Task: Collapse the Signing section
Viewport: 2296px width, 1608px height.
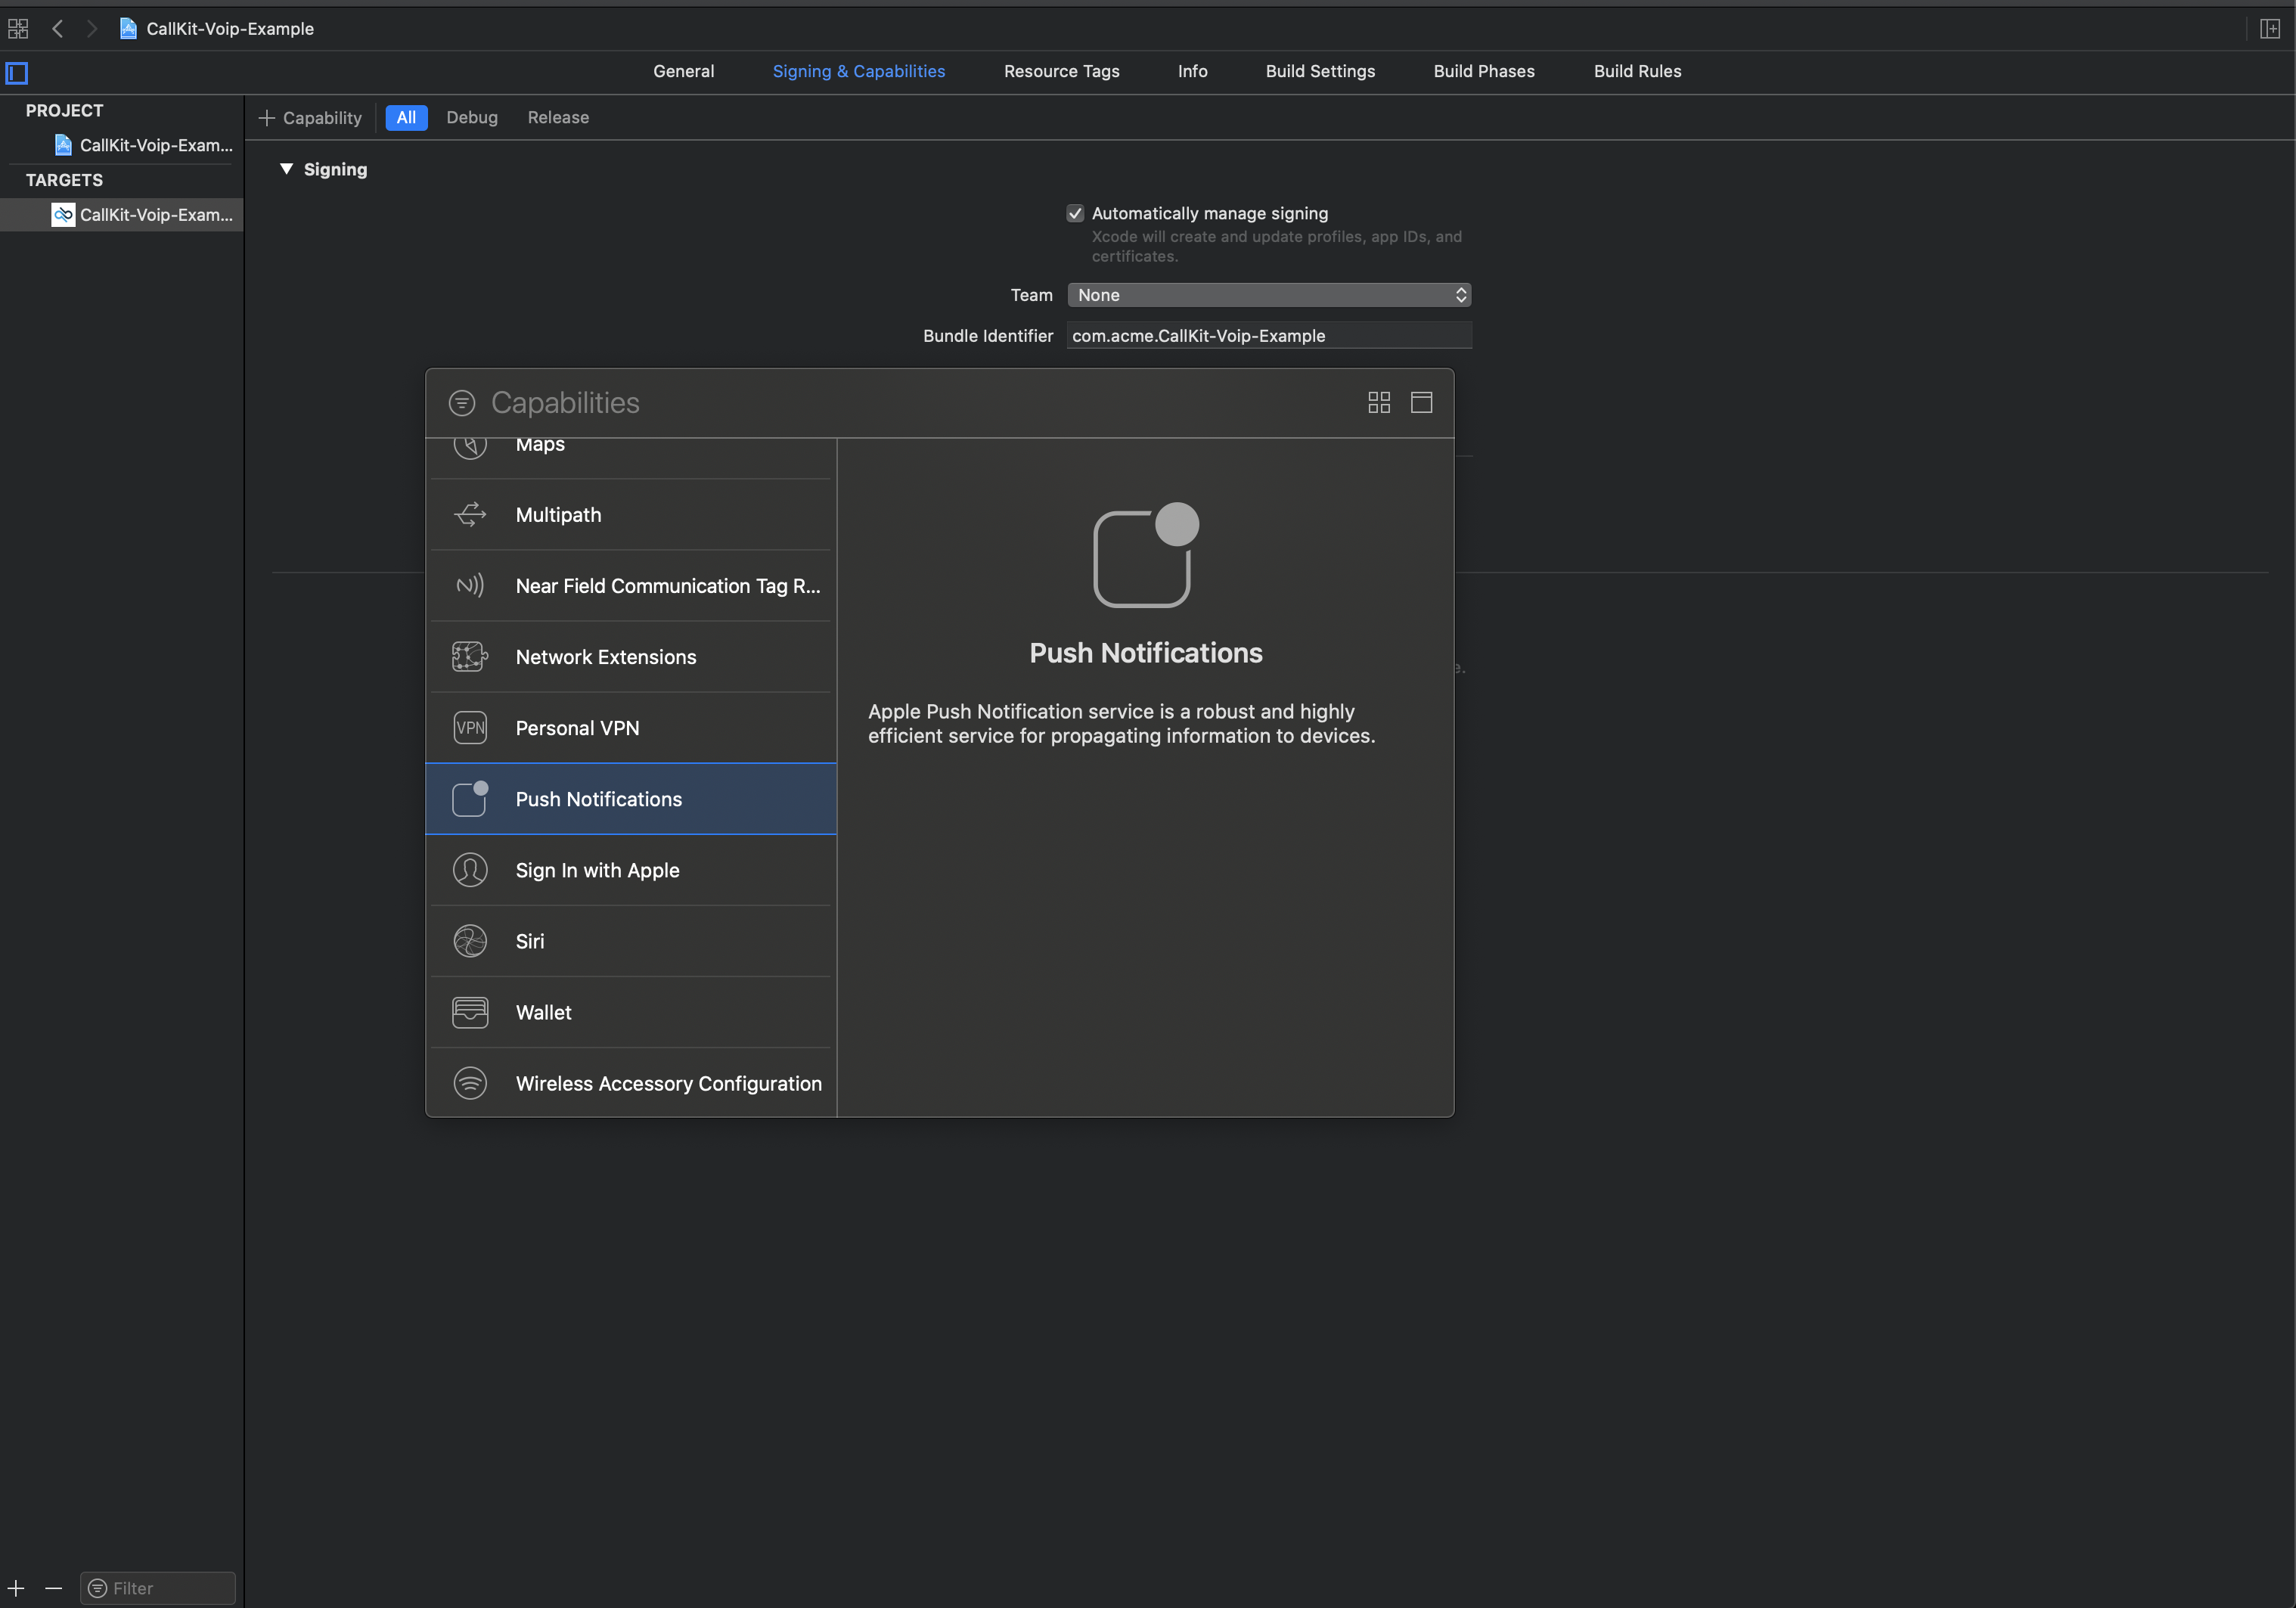Action: click(286, 169)
